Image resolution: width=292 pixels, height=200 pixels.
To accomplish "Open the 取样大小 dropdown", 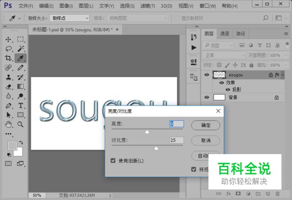I will (x=70, y=18).
